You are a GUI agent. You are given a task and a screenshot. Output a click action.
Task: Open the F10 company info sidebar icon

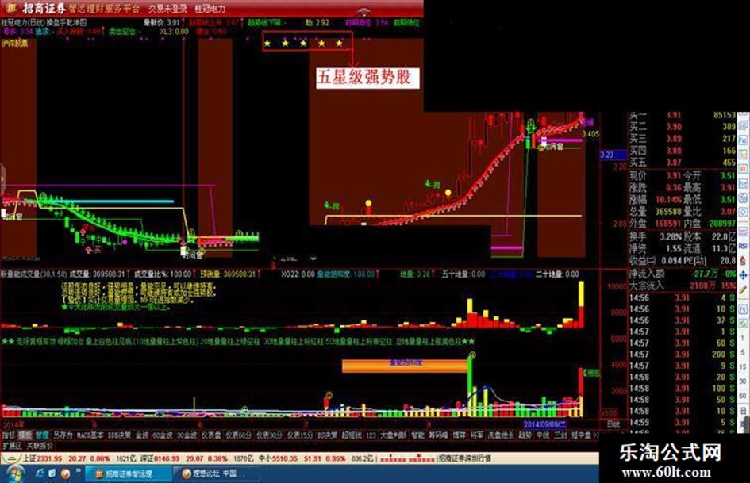point(742,141)
